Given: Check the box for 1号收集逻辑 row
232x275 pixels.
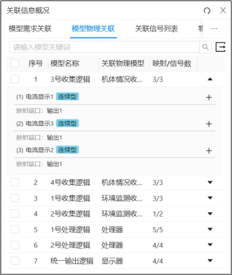Looking at the screenshot, I should pyautogui.click(x=15, y=198).
